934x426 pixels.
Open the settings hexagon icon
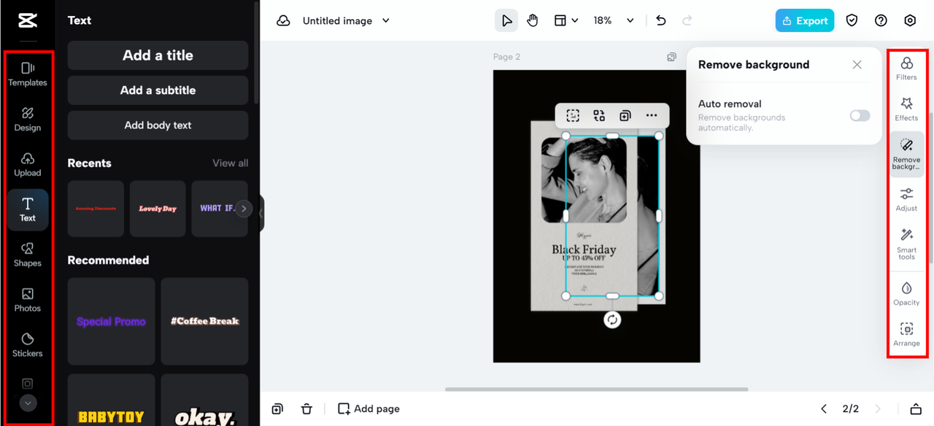[910, 20]
